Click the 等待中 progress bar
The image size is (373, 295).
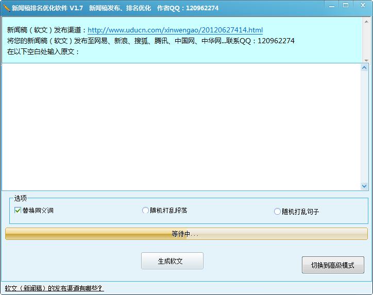click(x=186, y=234)
